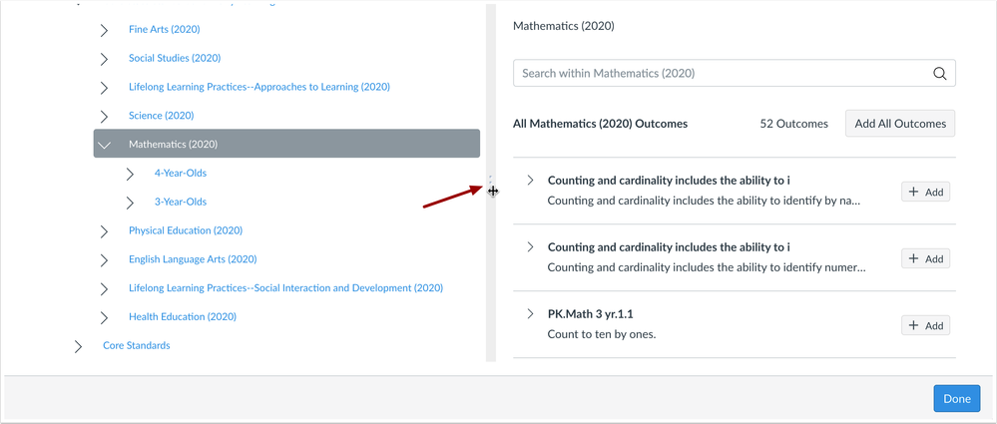
Task: Expand the Core Standards chevron
Action: (78, 346)
